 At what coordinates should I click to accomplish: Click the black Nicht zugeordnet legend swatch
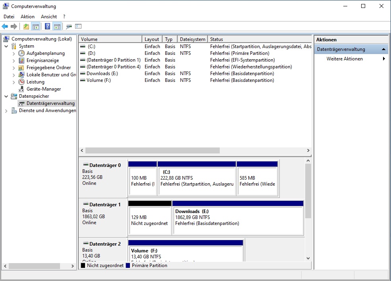83,265
